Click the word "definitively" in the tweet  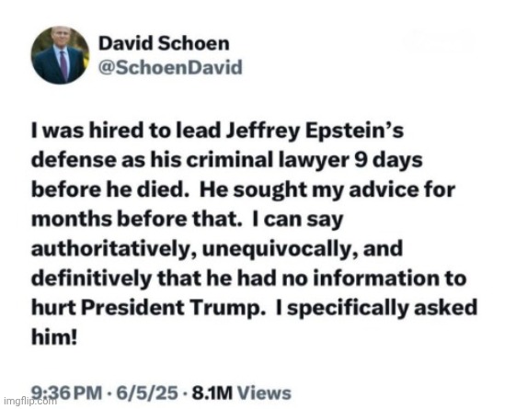pos(91,278)
